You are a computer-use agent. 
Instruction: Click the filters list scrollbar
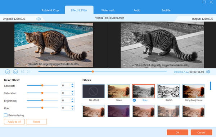pos(211,86)
